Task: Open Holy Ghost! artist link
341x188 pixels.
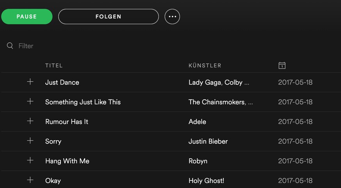Action: [x=206, y=181]
